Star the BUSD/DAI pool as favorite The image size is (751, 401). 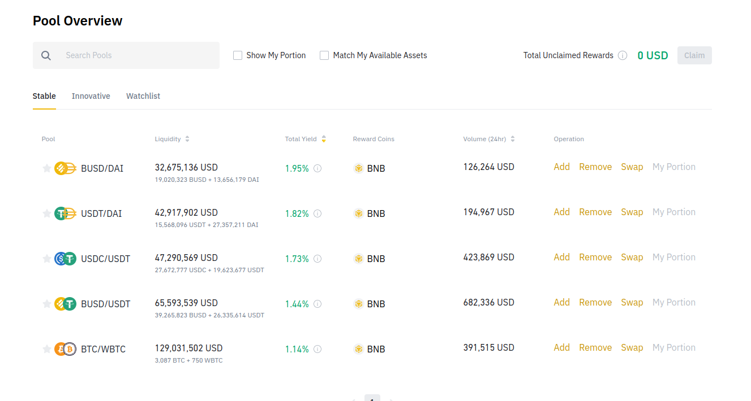point(47,168)
